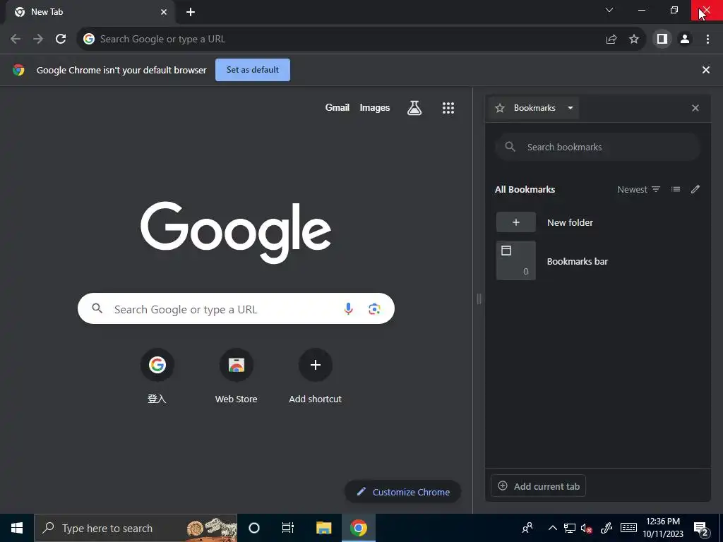Open the tab search chevron
This screenshot has width=723, height=542.
tap(609, 10)
